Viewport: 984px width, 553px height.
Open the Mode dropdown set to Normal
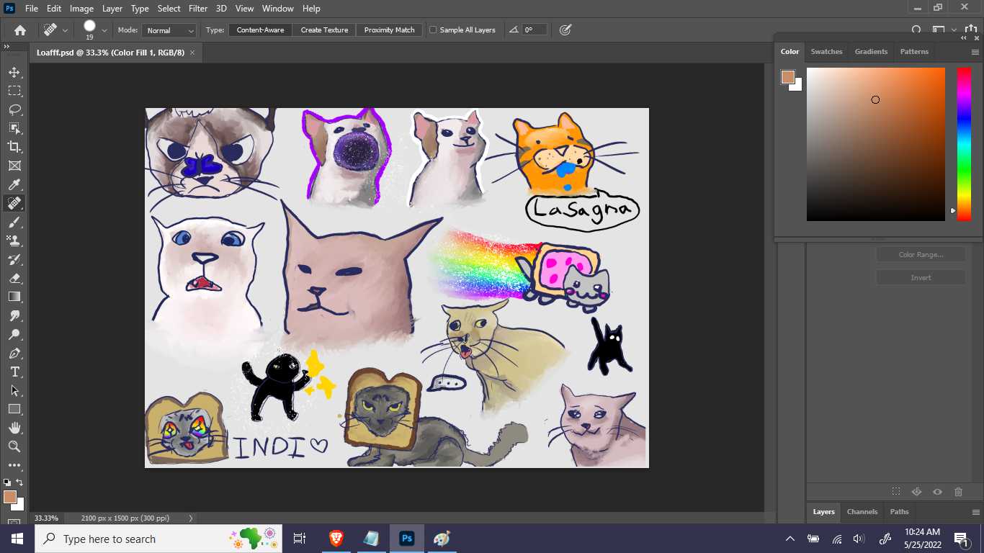[x=170, y=30]
